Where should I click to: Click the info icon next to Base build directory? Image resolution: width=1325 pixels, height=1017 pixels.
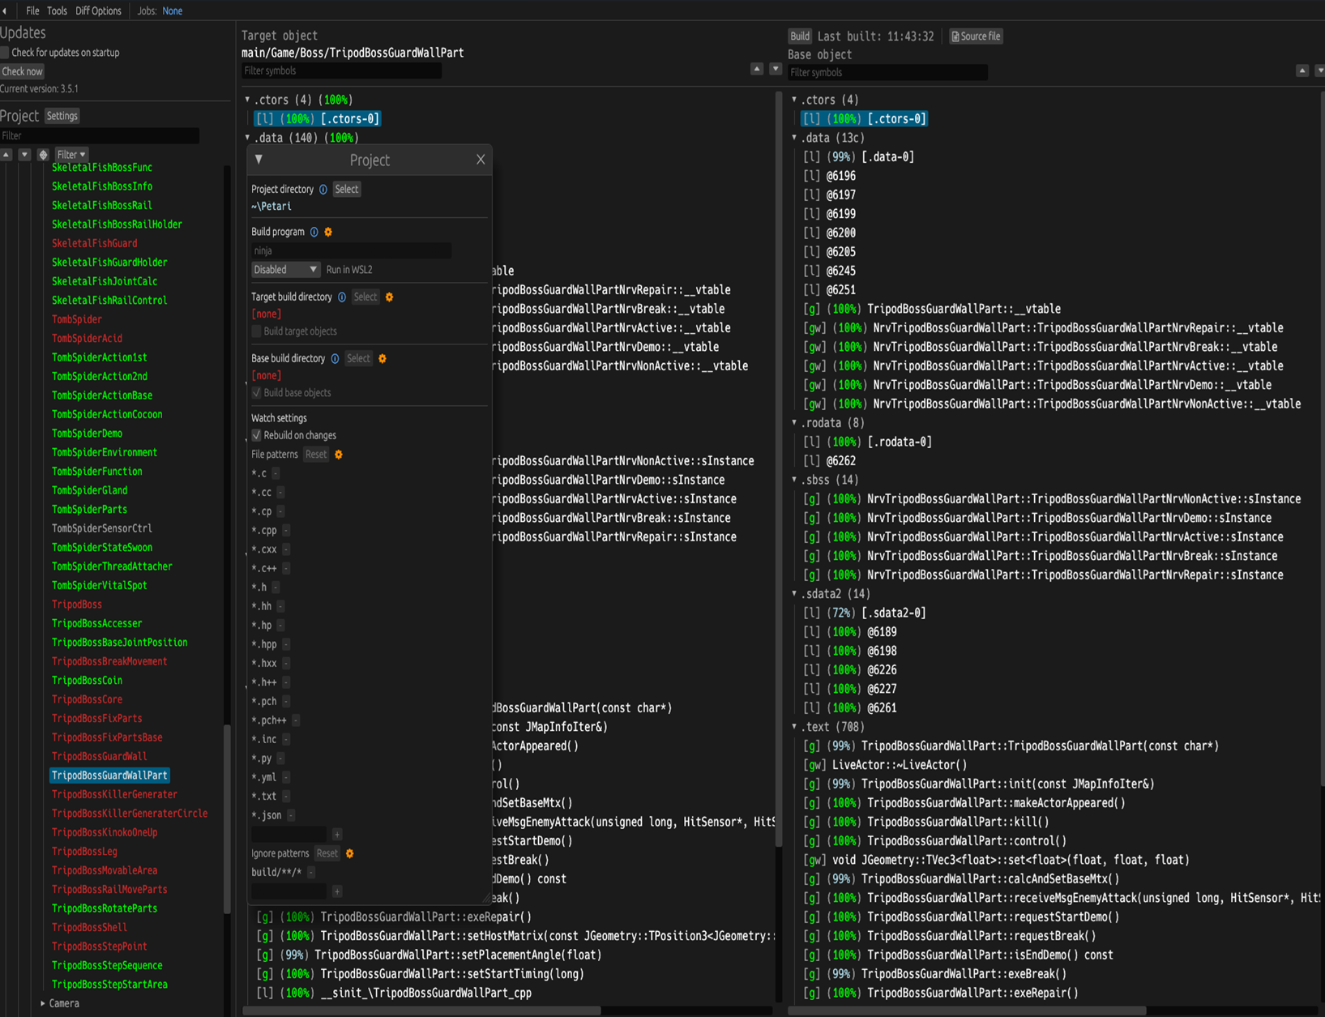[335, 359]
